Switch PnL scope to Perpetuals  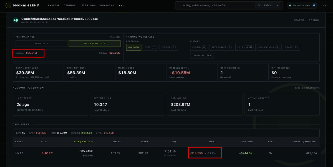point(41,43)
